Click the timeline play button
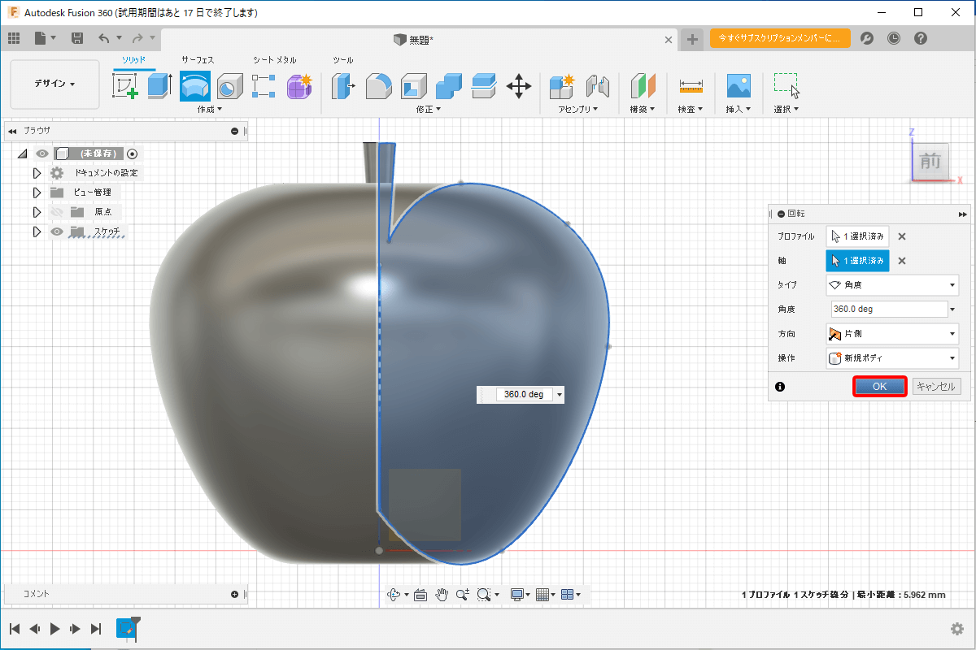The image size is (976, 650). click(x=54, y=629)
